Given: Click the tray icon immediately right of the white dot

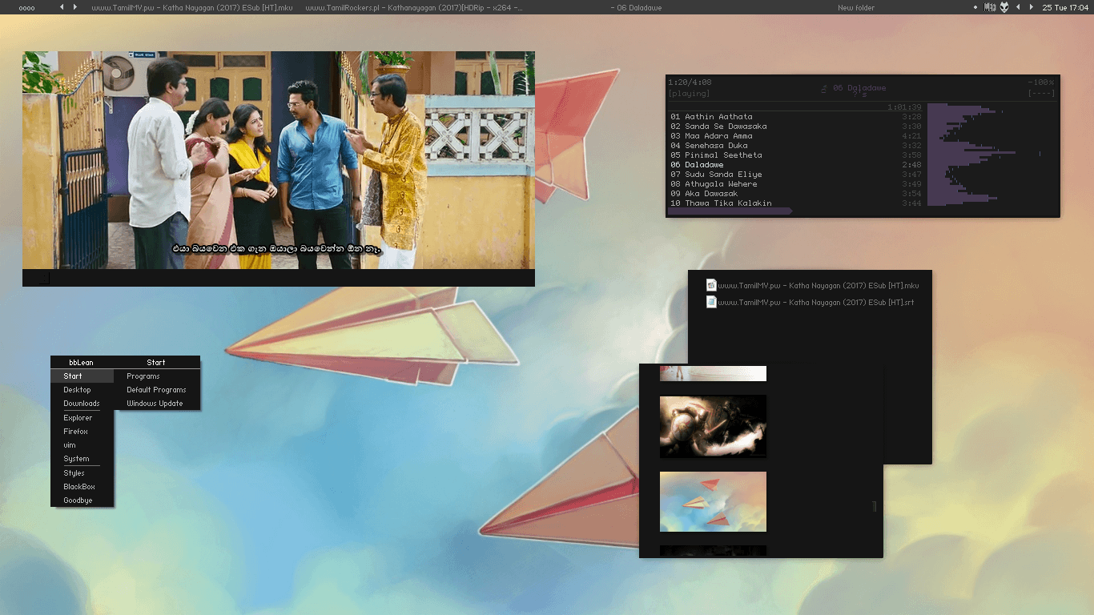Looking at the screenshot, I should click(990, 7).
